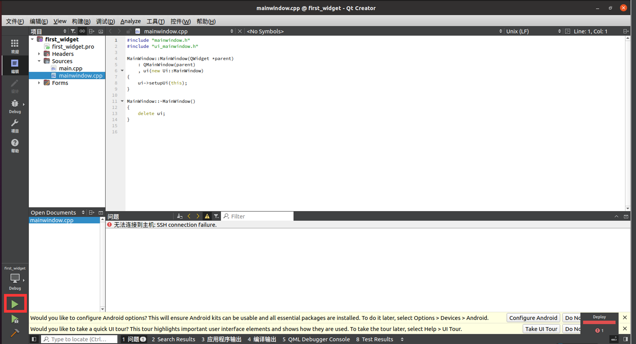
Task: Split the Open Documents panel
Action: (x=92, y=212)
